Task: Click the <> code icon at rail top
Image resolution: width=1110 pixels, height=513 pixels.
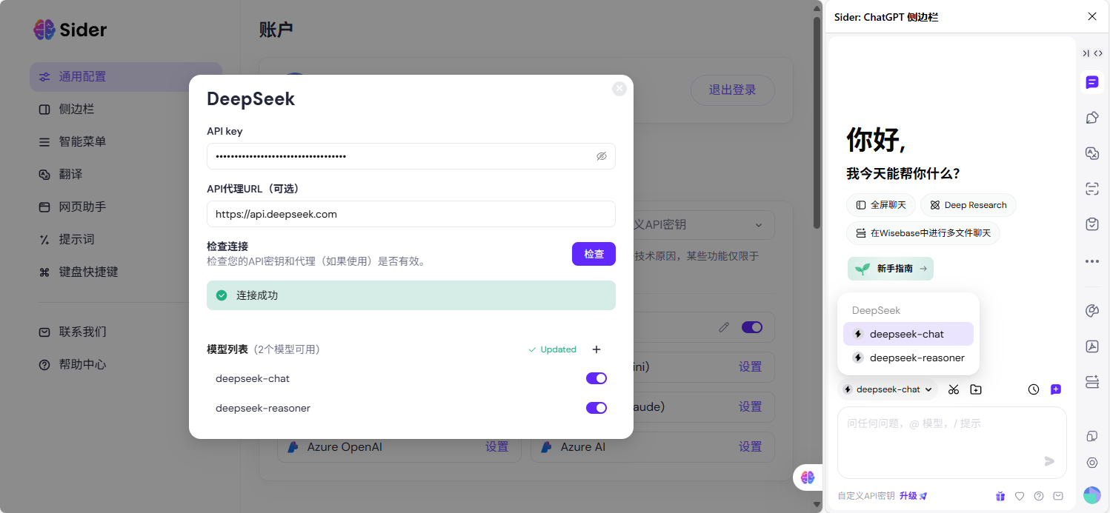Action: [x=1098, y=53]
